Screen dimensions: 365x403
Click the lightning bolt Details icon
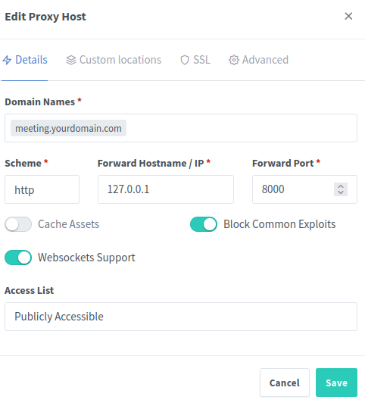click(7, 60)
